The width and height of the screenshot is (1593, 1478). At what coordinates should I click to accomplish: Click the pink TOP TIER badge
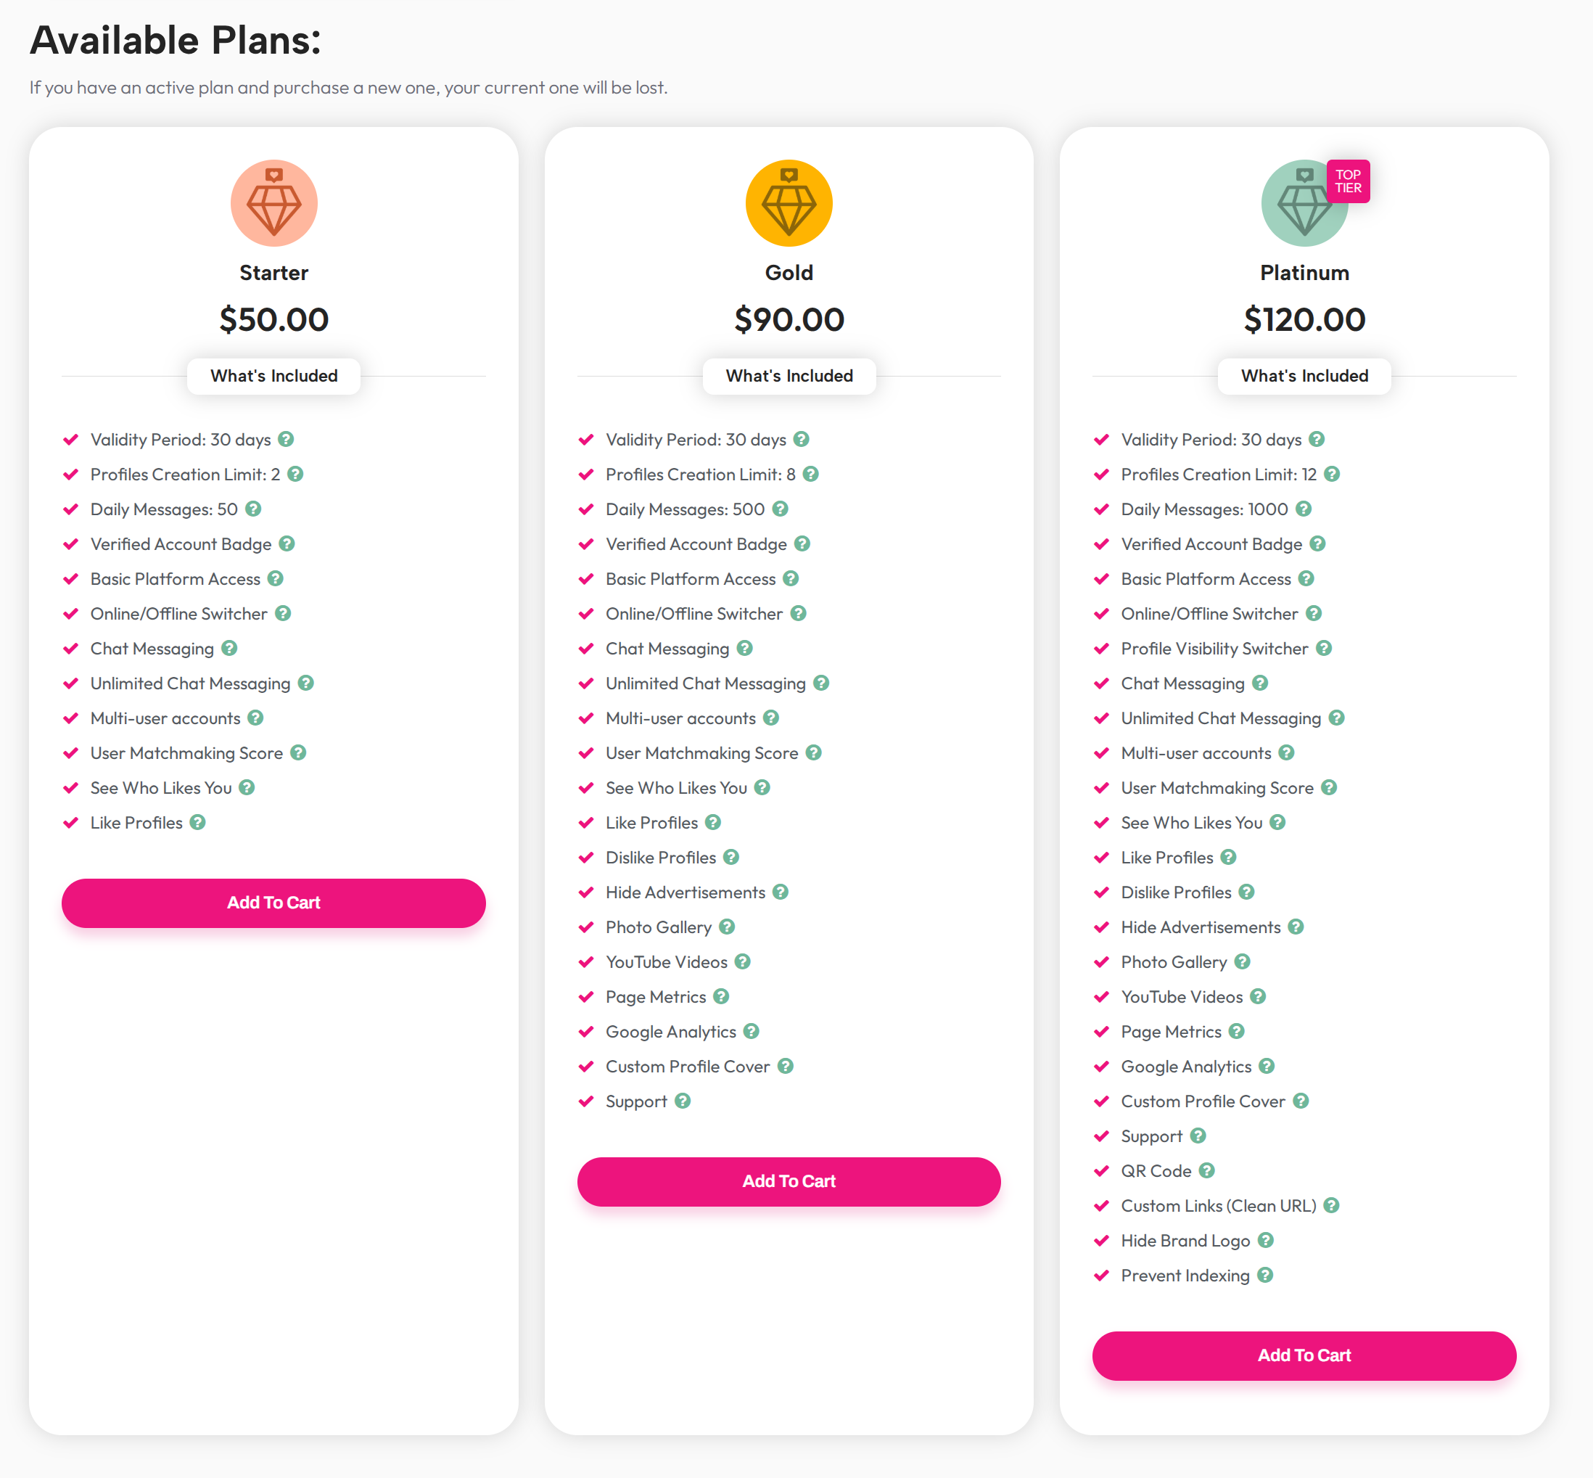[x=1348, y=181]
